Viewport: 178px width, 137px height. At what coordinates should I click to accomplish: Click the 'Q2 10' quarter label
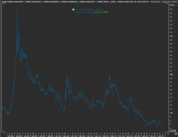[x=66, y=136]
